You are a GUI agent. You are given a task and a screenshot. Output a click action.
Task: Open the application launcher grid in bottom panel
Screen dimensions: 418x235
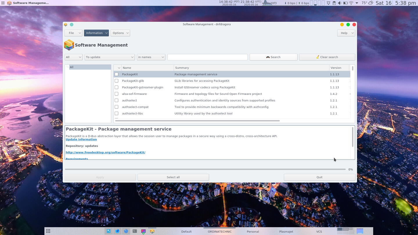click(48, 231)
